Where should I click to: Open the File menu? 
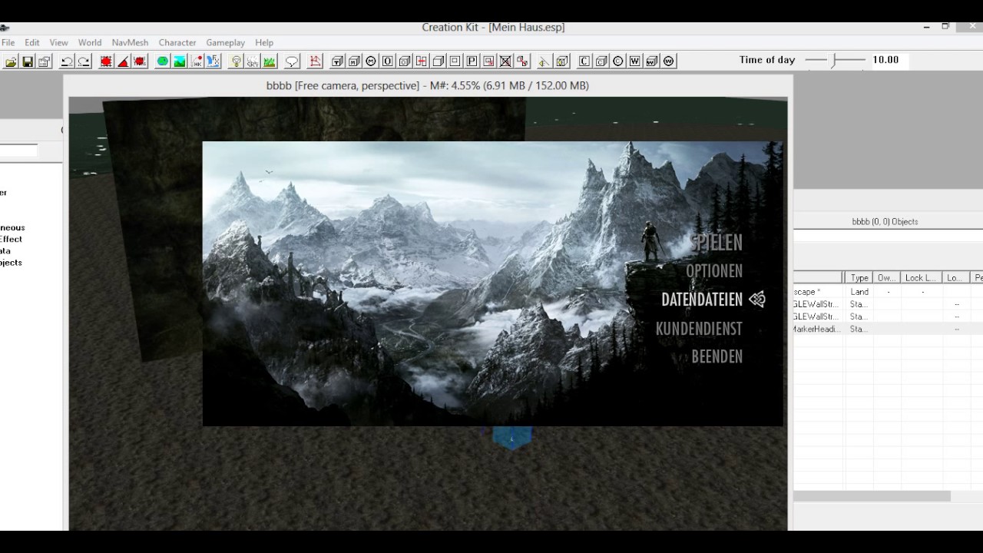[x=8, y=43]
